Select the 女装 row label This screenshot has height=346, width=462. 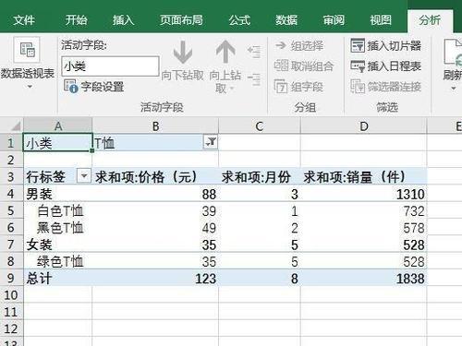(x=39, y=245)
